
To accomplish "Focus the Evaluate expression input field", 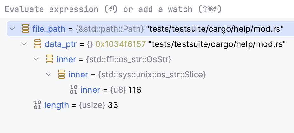I will [x=127, y=9].
